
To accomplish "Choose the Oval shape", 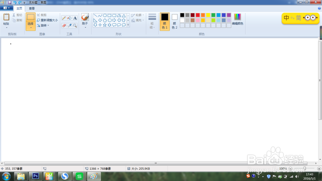I will coord(105,15).
